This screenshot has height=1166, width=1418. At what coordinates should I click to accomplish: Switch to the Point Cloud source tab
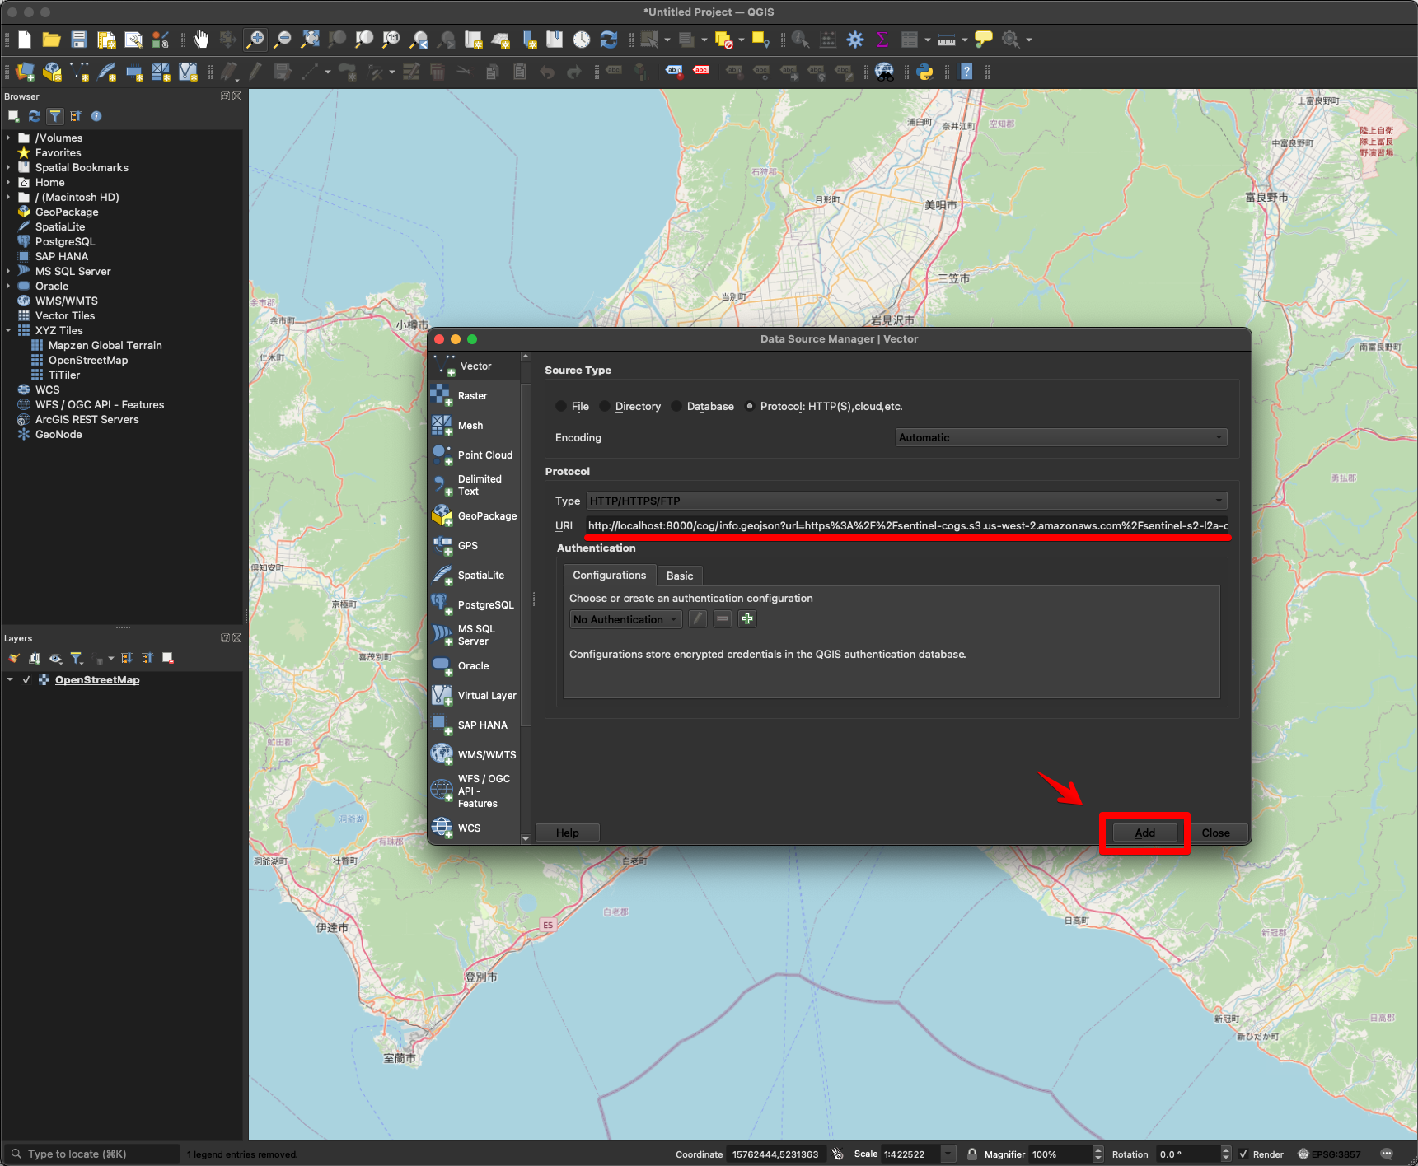(x=475, y=455)
